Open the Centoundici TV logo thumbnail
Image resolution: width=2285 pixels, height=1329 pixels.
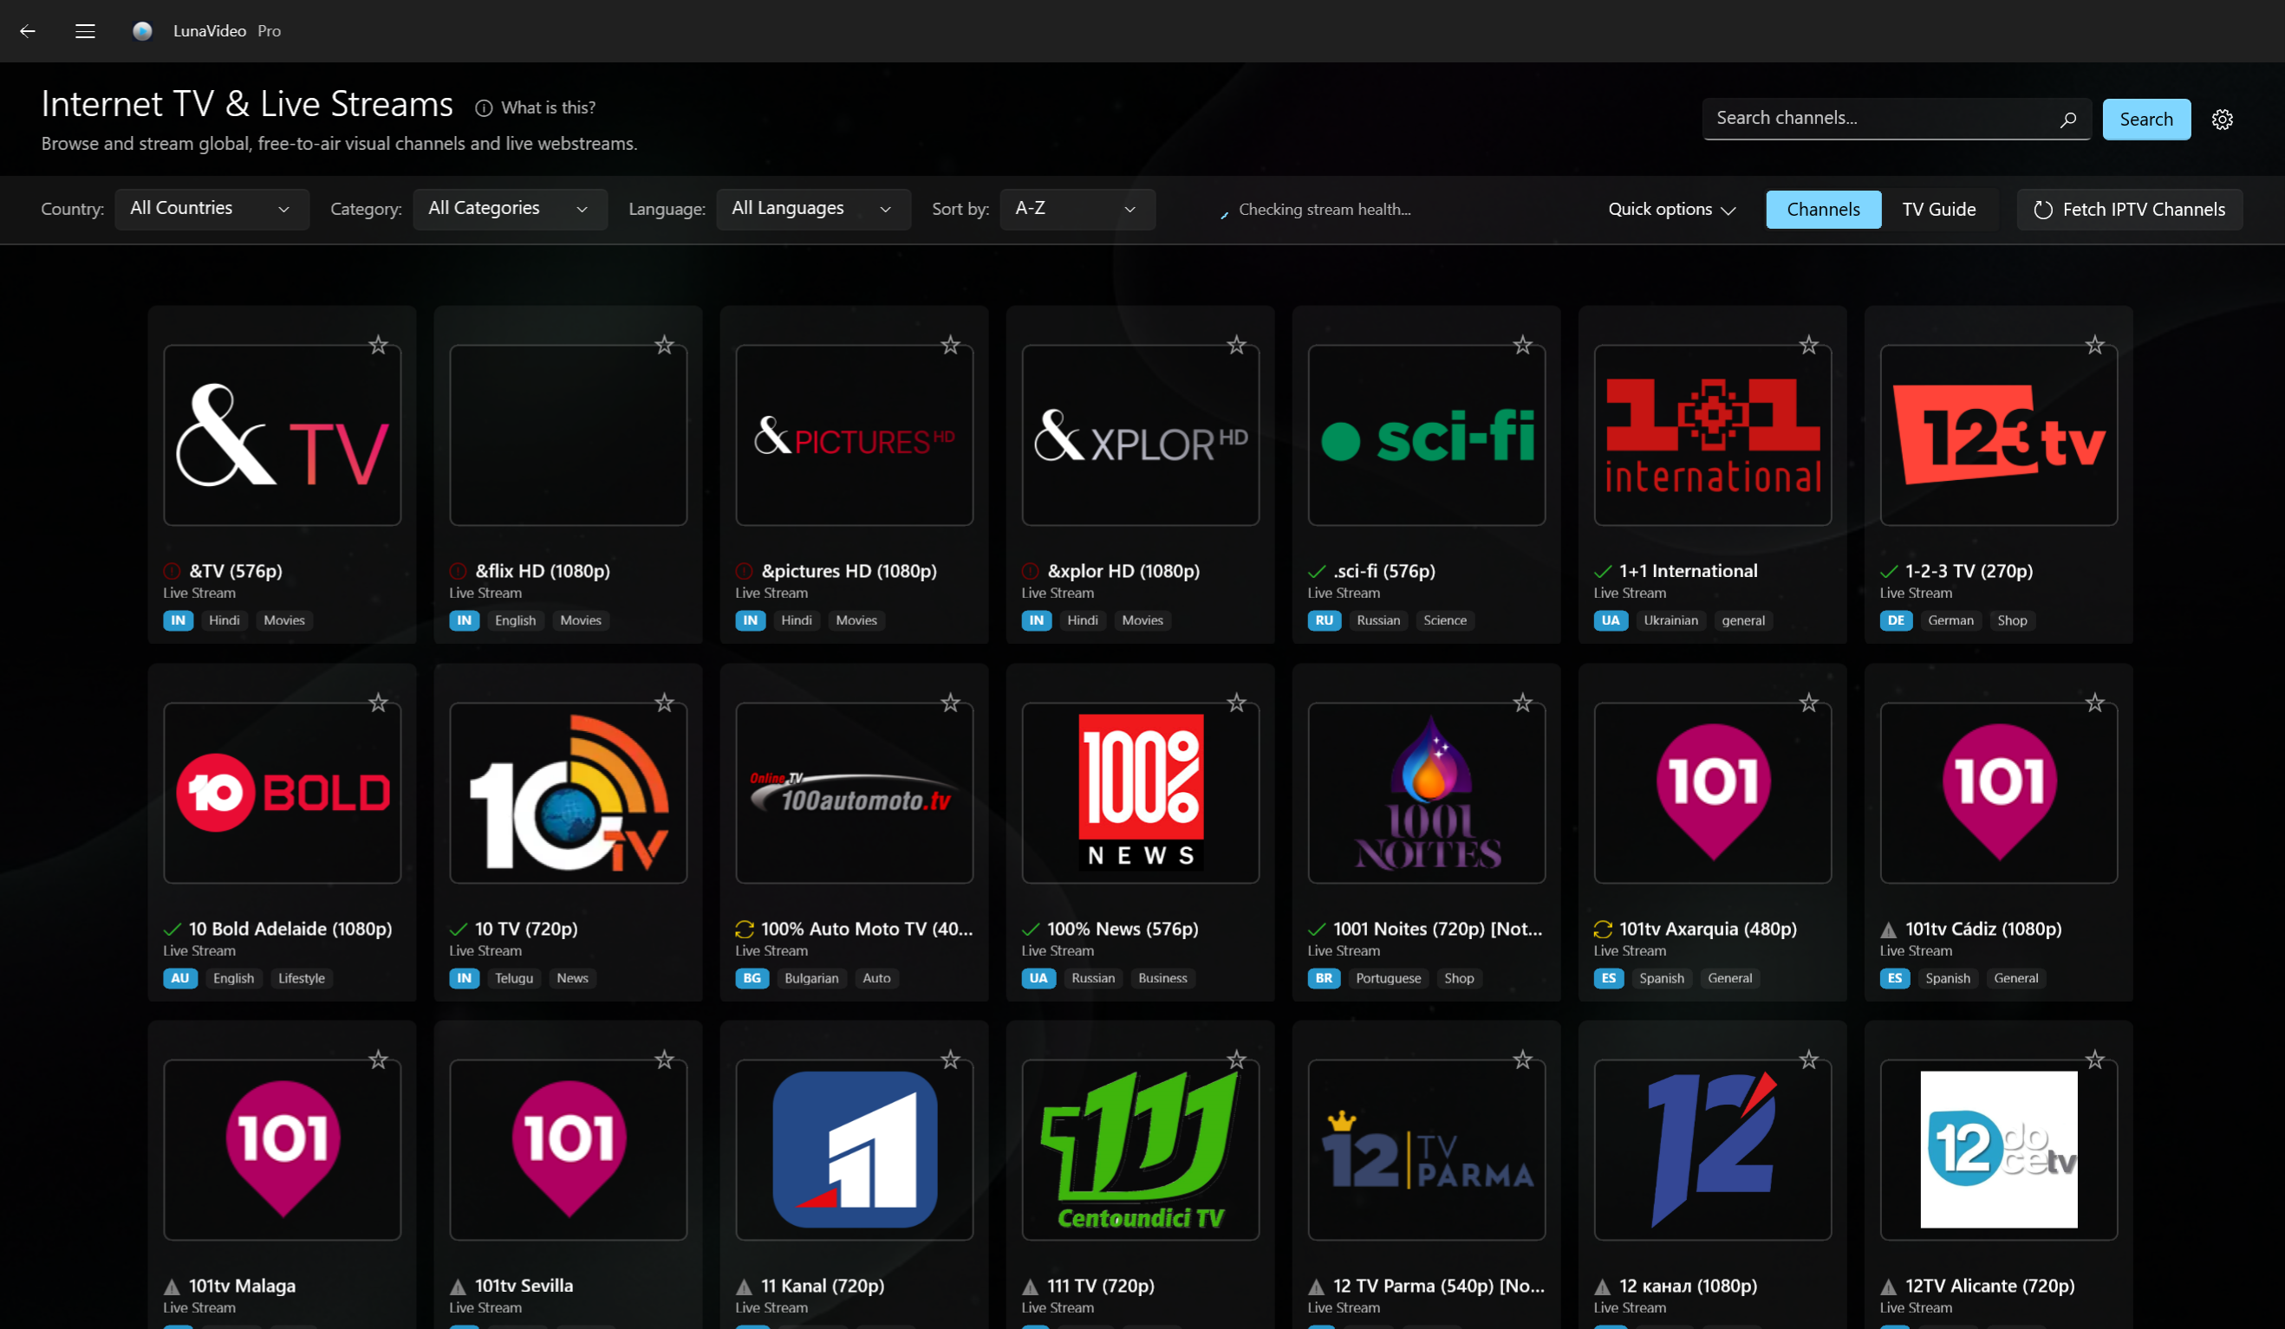coord(1141,1151)
